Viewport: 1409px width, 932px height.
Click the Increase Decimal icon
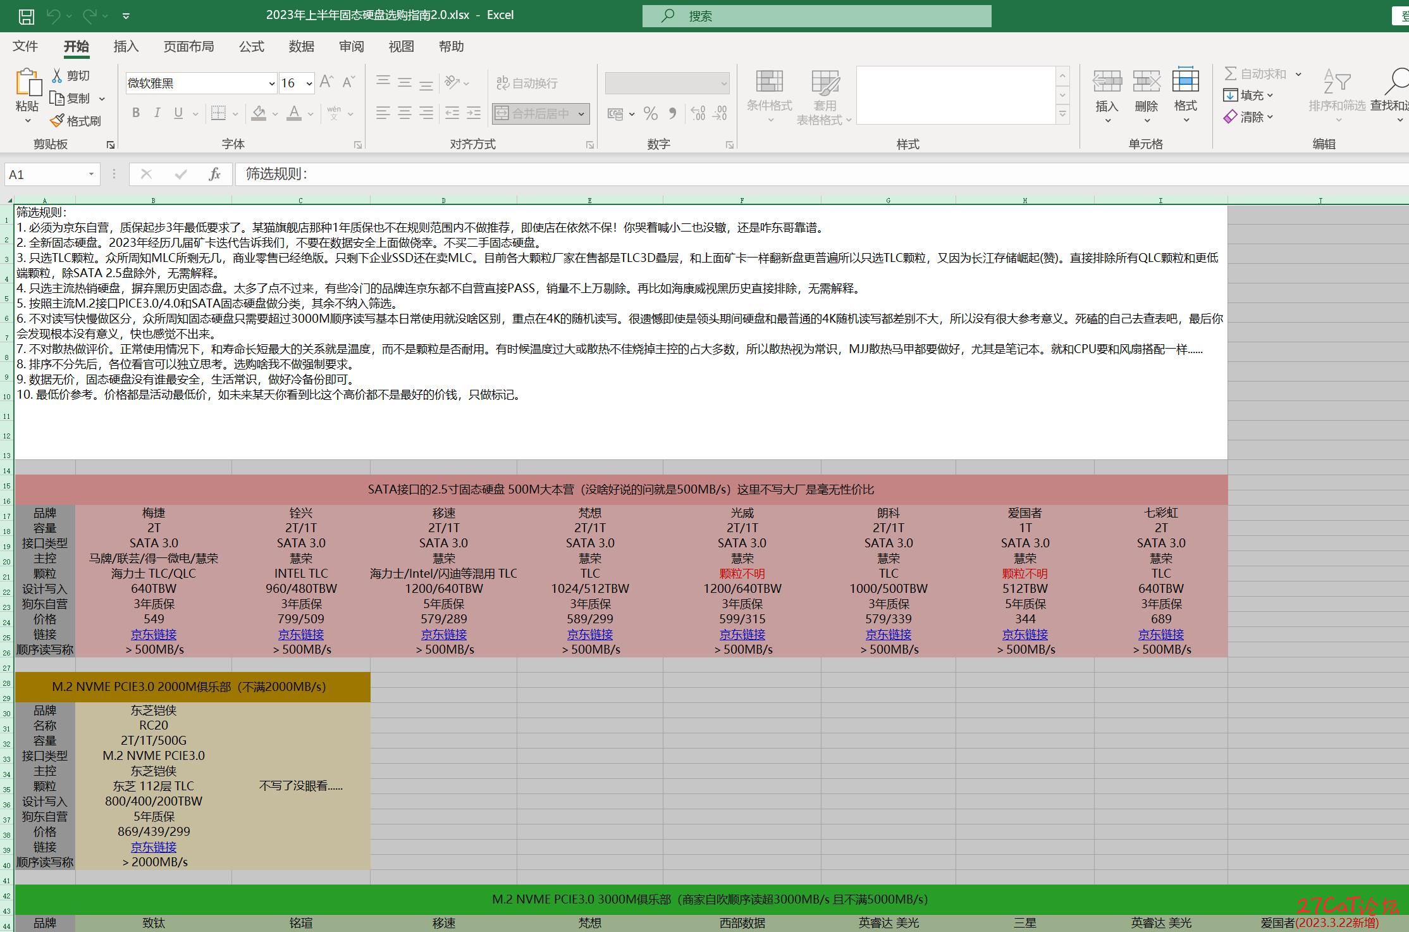[698, 113]
